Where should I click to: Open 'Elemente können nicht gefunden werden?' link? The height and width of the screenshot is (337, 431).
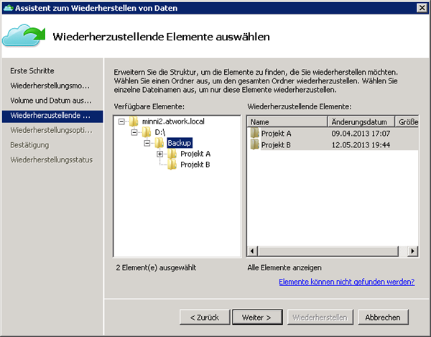(347, 282)
